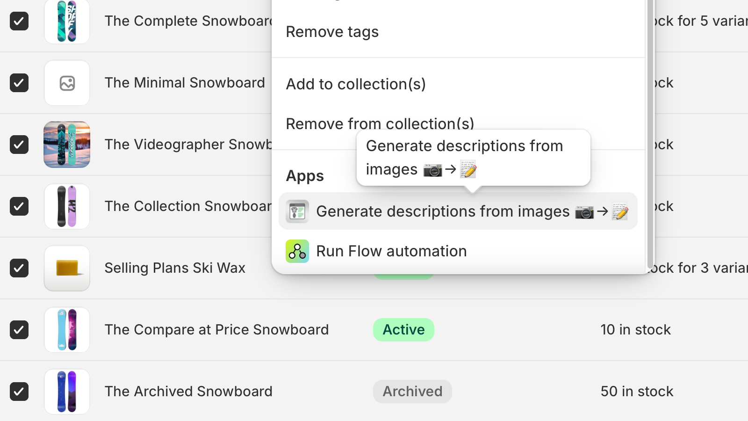The height and width of the screenshot is (421, 748).
Task: Uncheck The Archived Snowboard row
Action: (x=19, y=392)
